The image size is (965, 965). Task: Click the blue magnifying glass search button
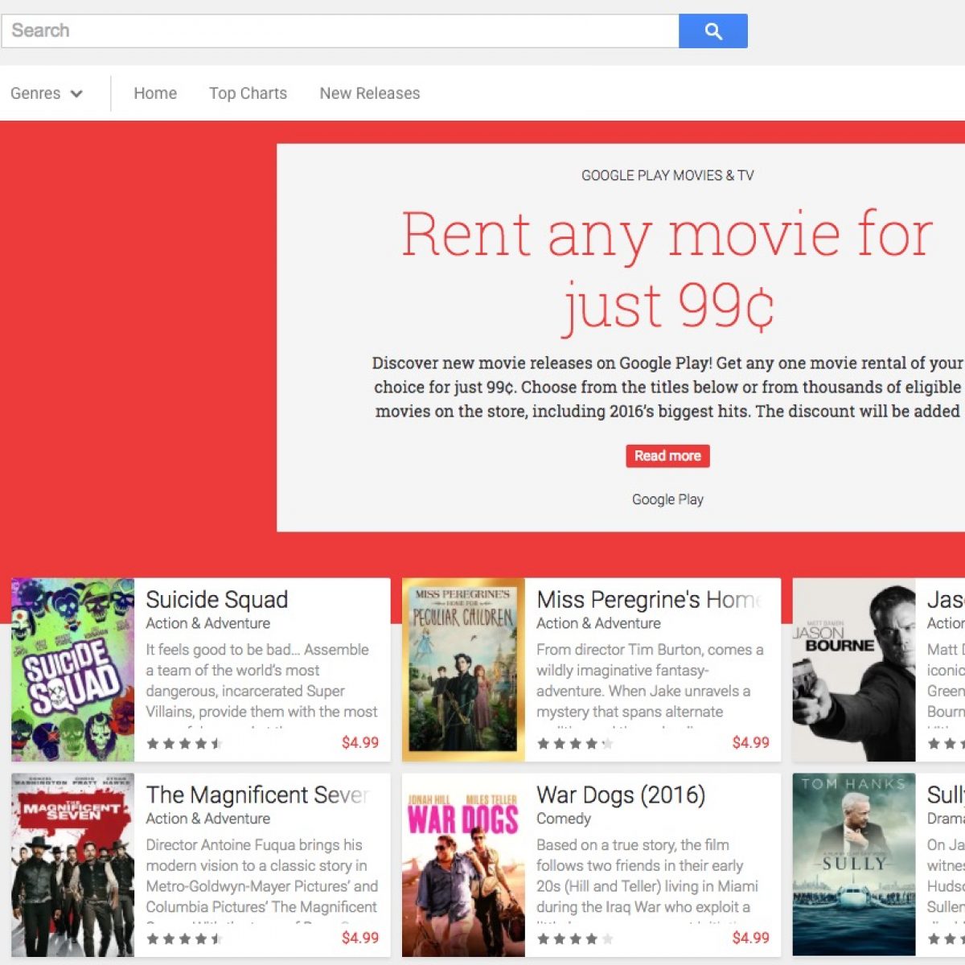[712, 31]
